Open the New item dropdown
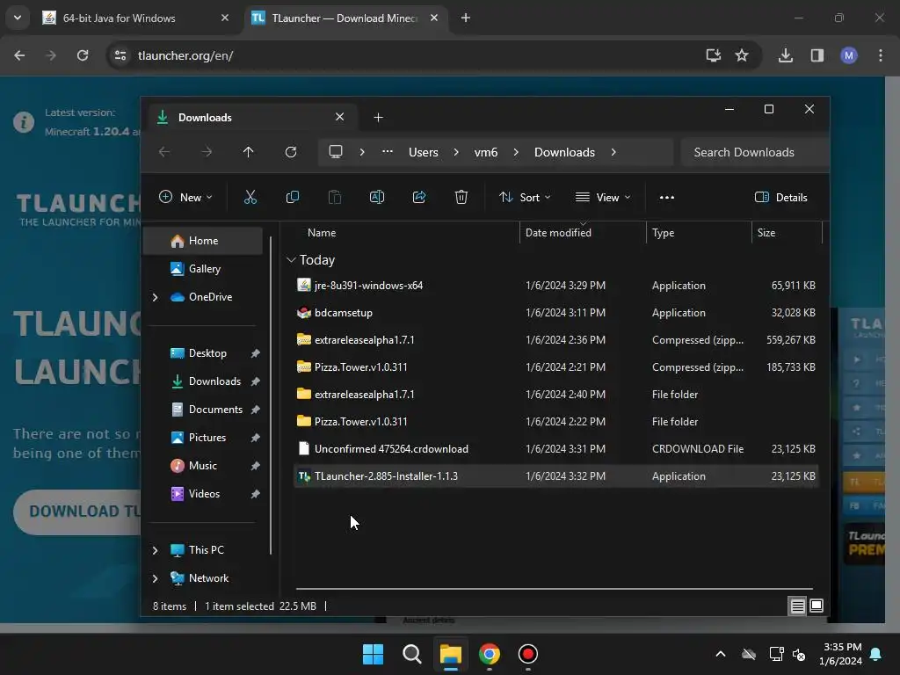This screenshot has height=675, width=900. point(185,198)
